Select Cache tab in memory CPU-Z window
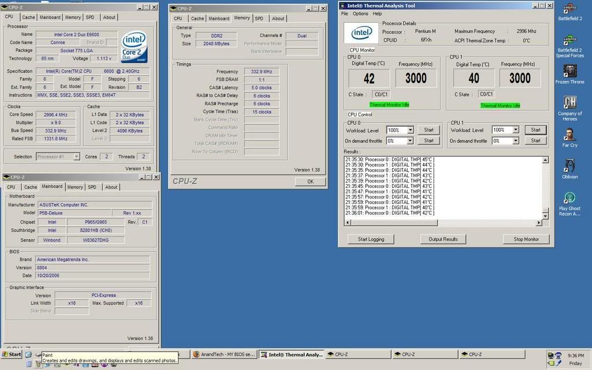 click(197, 18)
